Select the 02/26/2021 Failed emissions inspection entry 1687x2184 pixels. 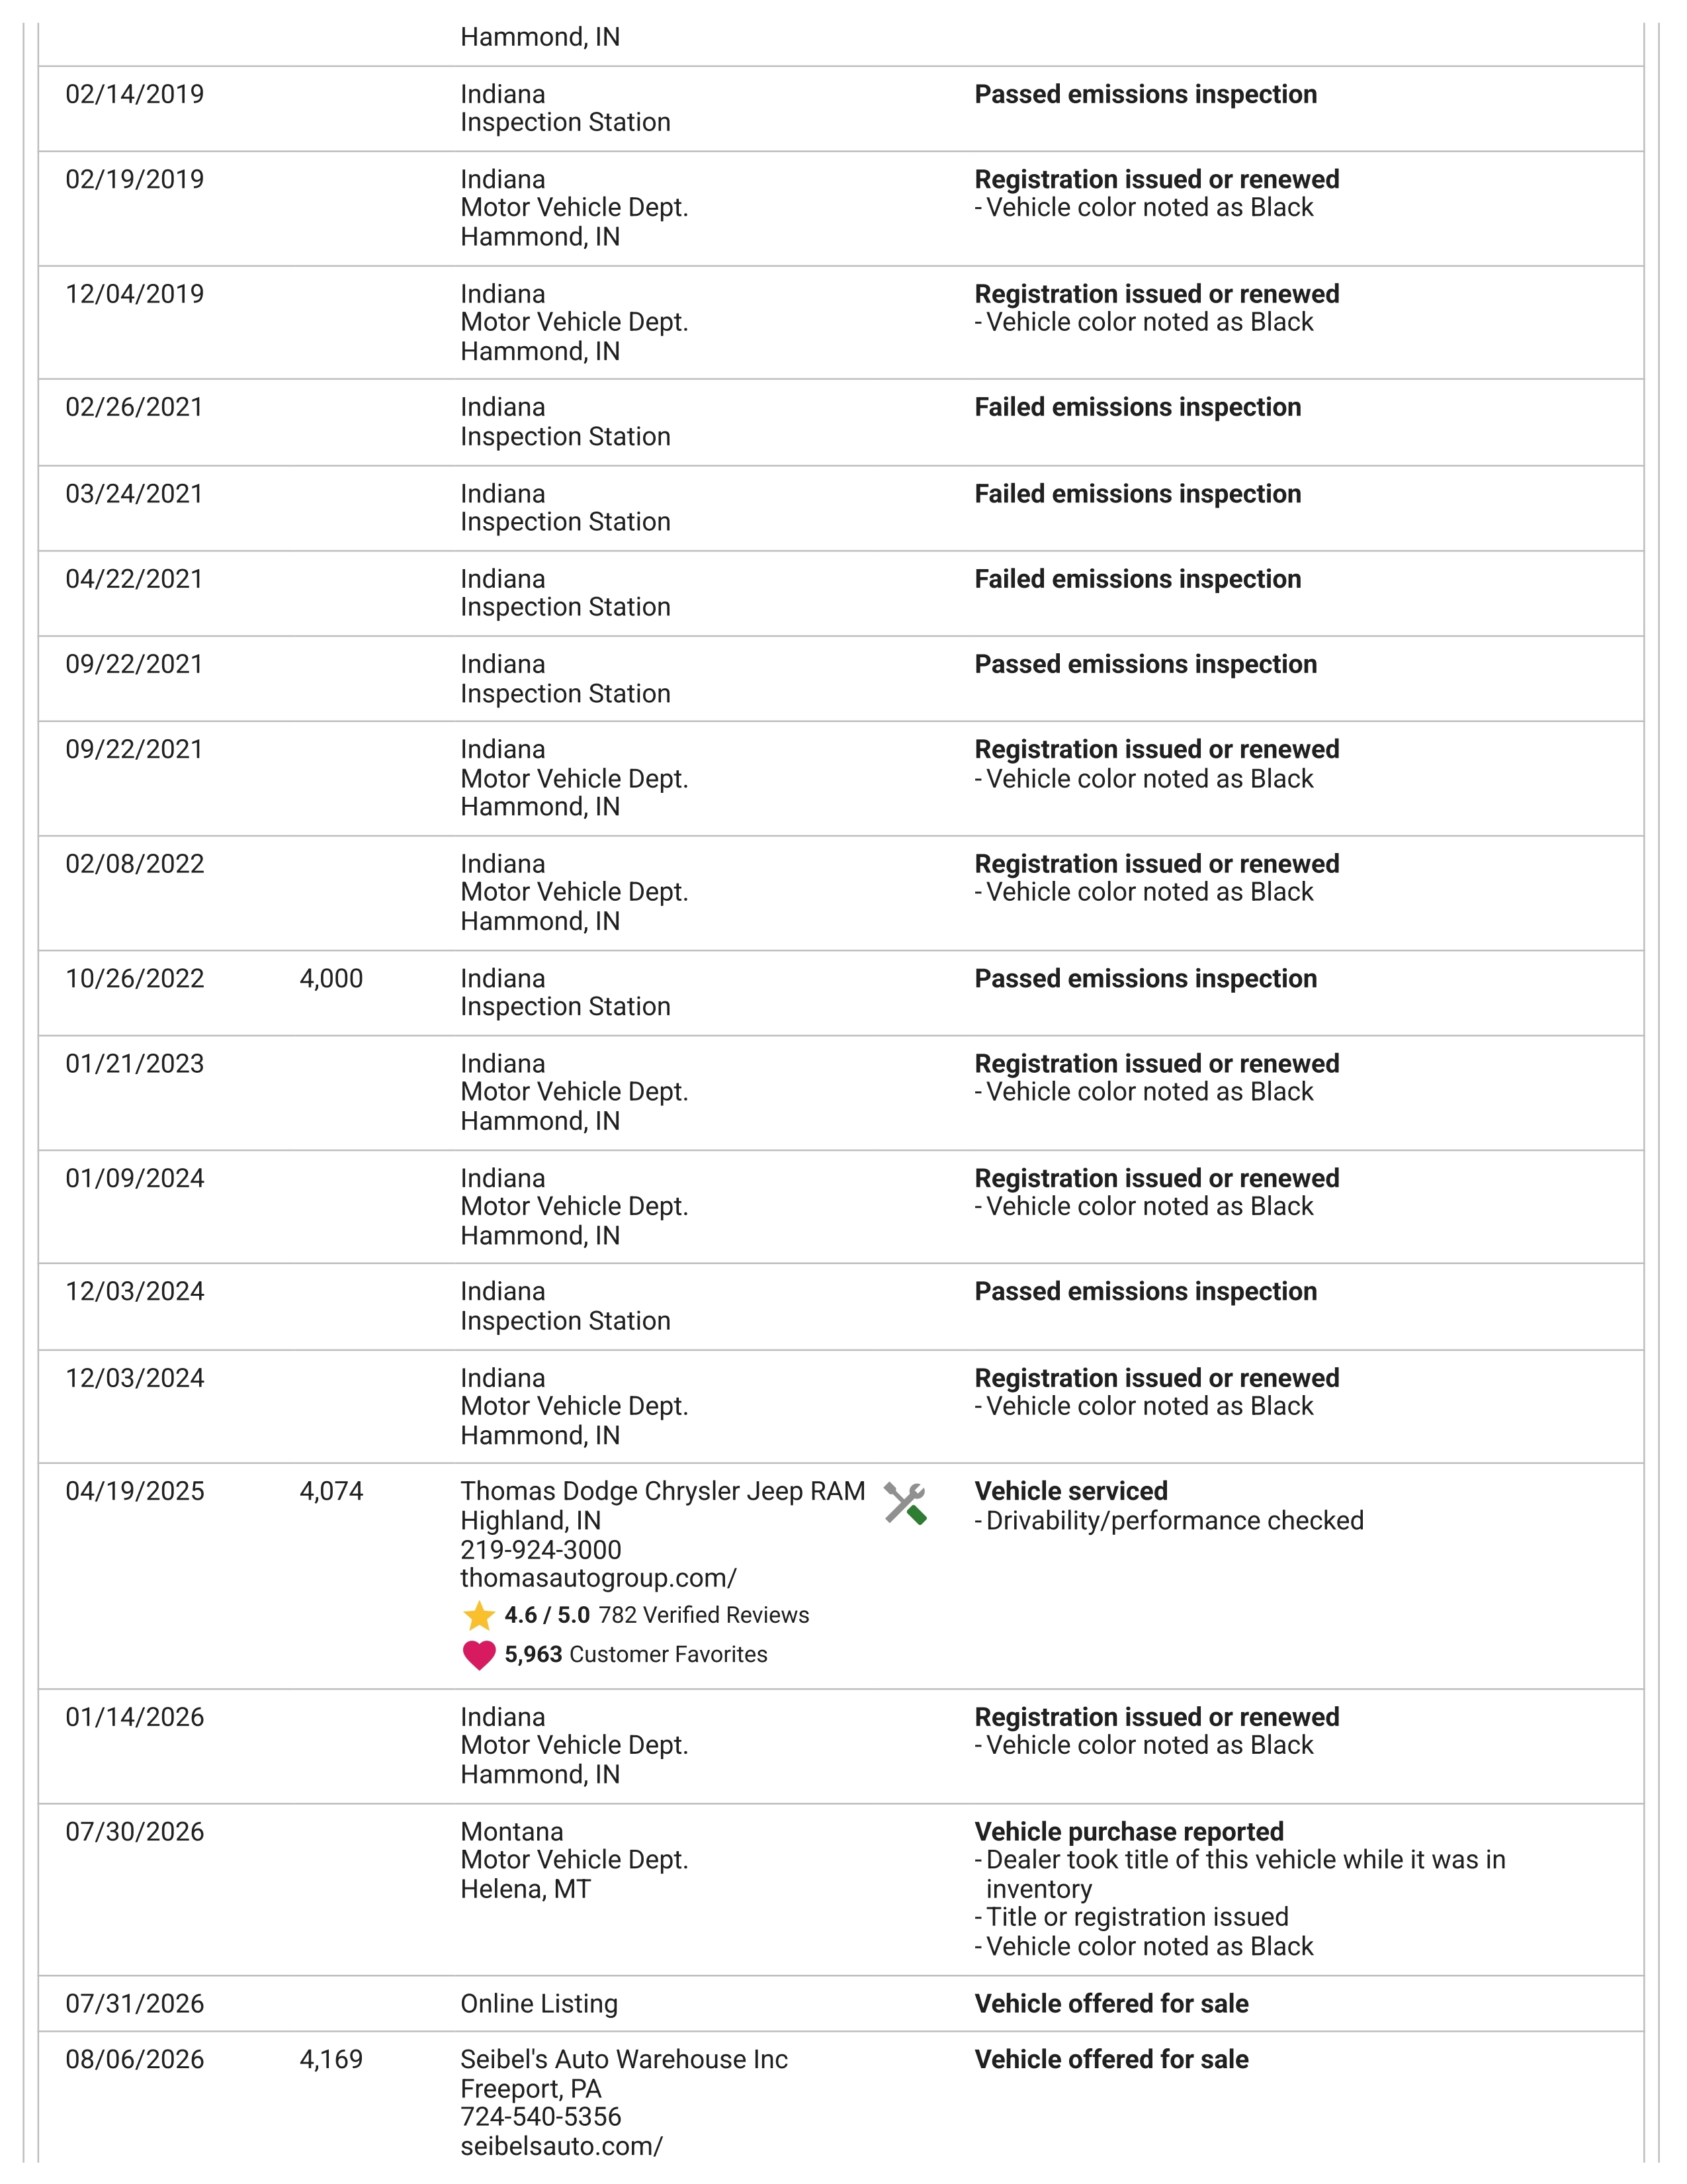[x=840, y=422]
